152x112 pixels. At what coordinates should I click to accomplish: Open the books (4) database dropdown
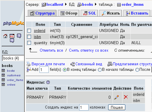tap(13, 58)
